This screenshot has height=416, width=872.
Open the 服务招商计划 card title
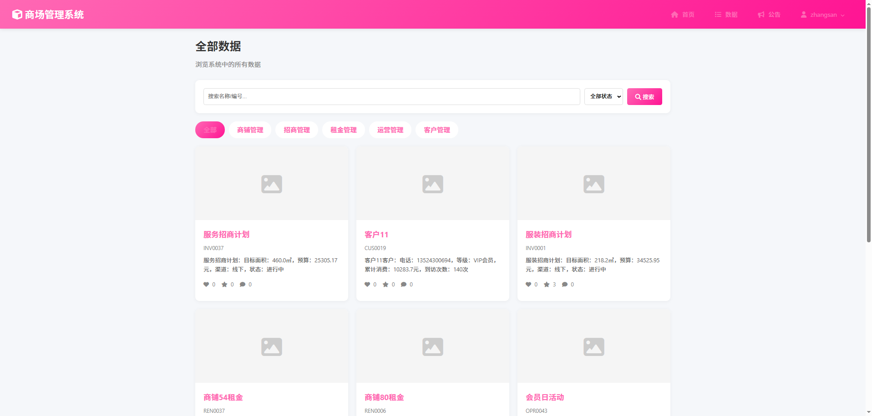pos(226,235)
